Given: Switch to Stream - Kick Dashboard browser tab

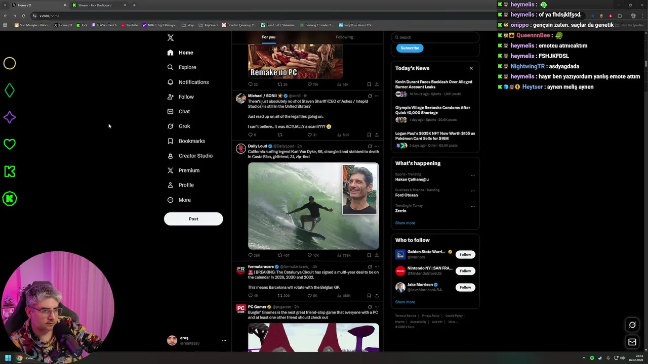Looking at the screenshot, I should [x=99, y=5].
